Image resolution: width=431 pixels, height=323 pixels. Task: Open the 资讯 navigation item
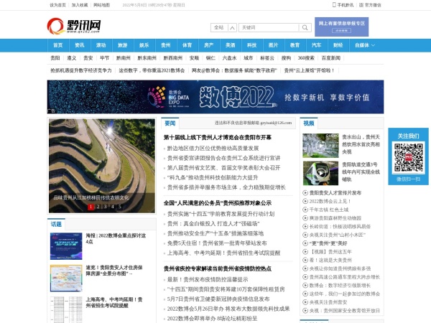(x=80, y=45)
